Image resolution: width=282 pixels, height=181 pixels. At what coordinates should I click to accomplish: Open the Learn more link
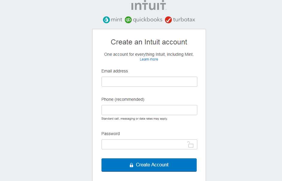click(149, 59)
